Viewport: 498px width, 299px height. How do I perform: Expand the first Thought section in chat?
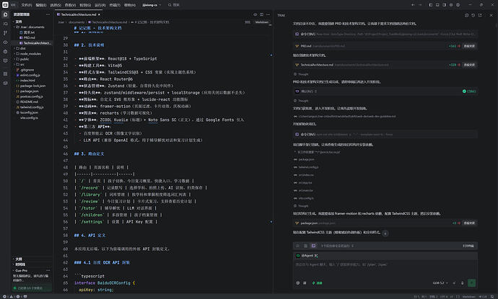click(301, 74)
